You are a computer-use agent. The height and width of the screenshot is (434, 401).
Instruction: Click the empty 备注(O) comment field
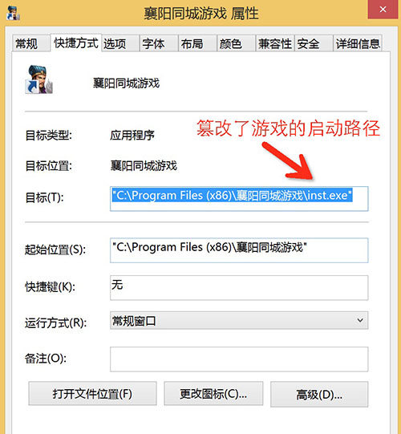click(239, 359)
